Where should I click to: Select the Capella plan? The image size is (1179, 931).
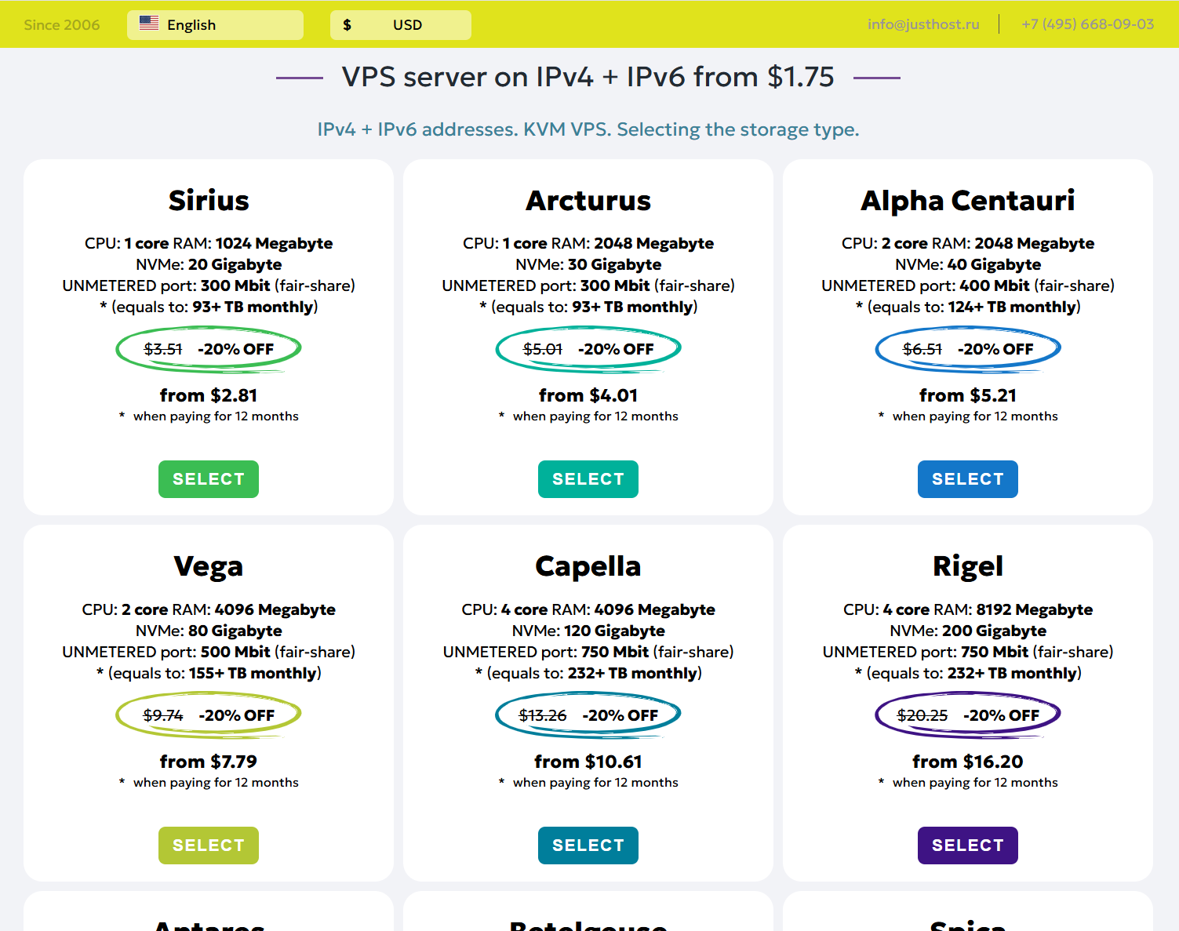(x=588, y=846)
